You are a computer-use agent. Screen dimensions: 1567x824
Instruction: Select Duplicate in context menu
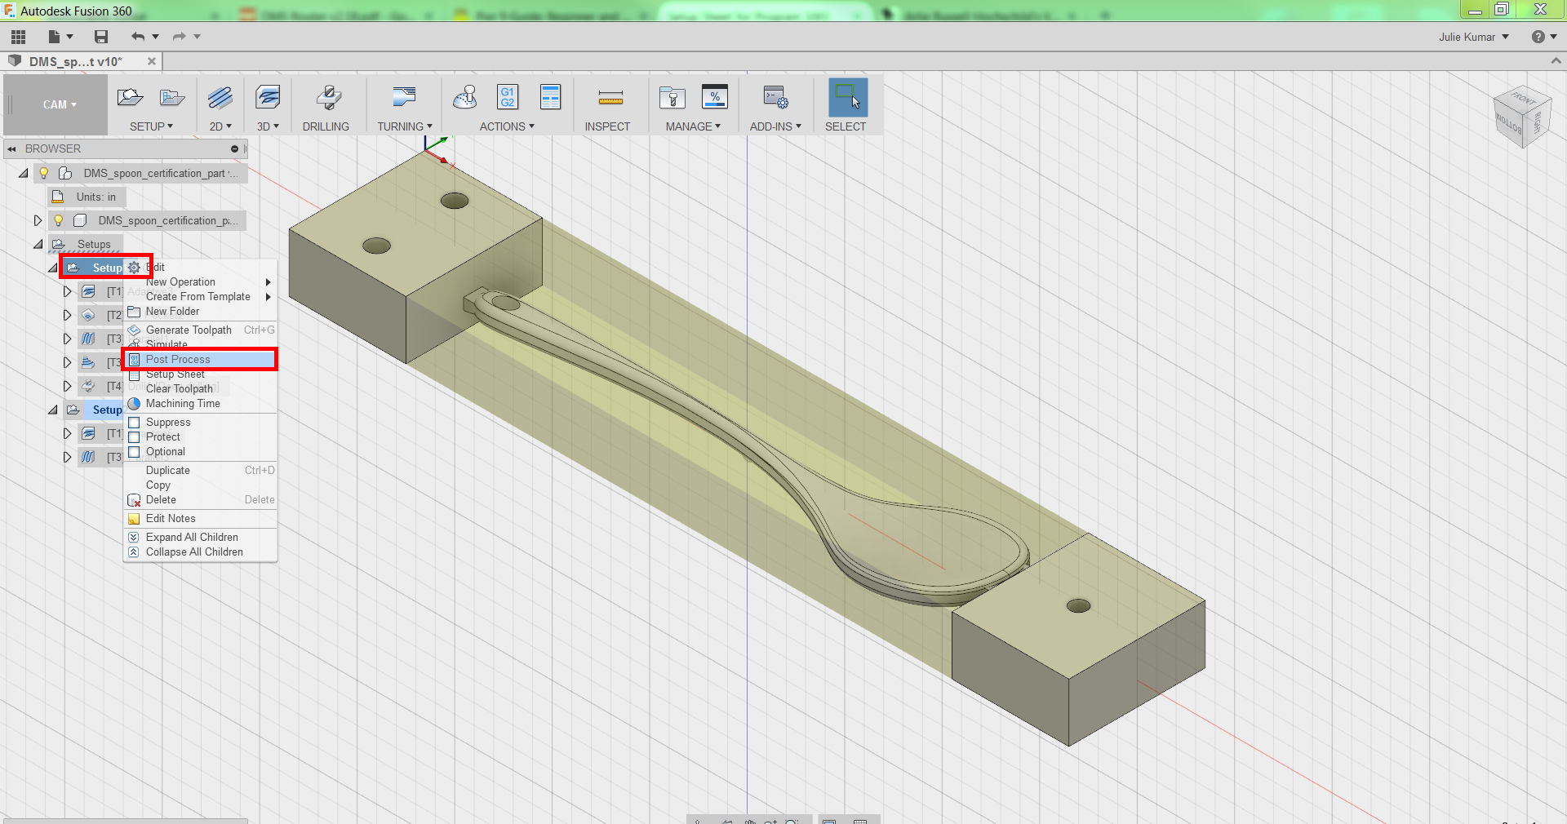[200, 470]
